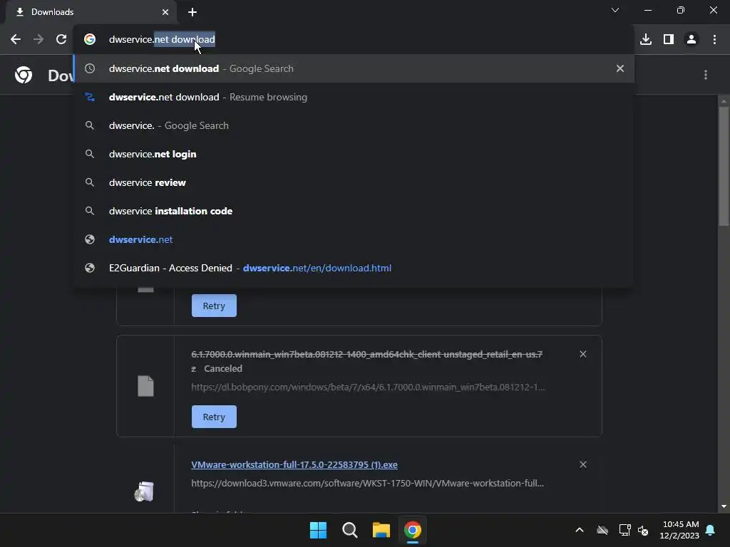
Task: Open the profile avatar menu
Action: [692, 39]
